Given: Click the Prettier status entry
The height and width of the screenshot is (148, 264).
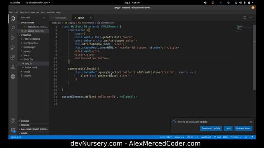Looking at the screenshot, I should coord(236,137).
